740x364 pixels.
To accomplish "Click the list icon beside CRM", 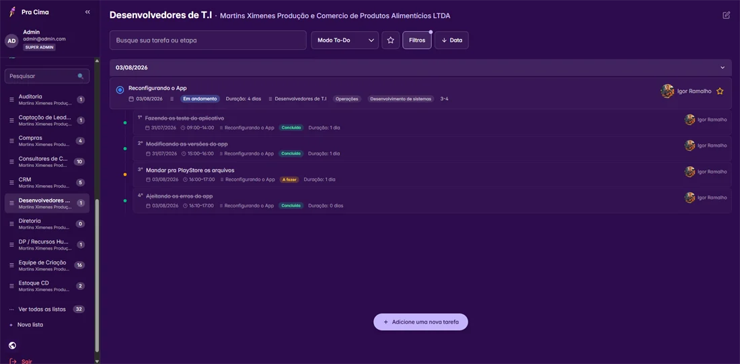I will (x=12, y=183).
